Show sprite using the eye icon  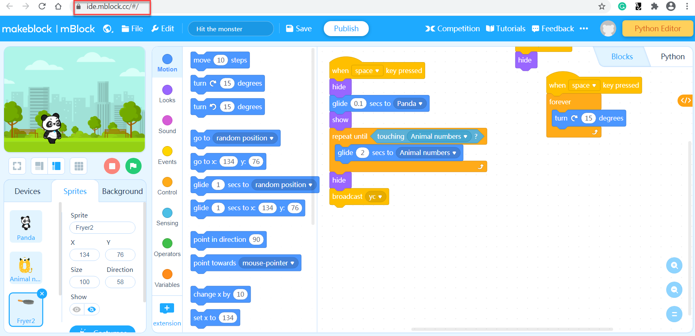point(77,310)
